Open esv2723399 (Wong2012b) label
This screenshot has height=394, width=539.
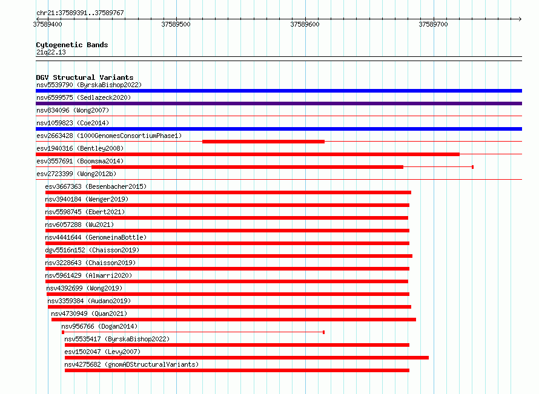pyautogui.click(x=76, y=174)
